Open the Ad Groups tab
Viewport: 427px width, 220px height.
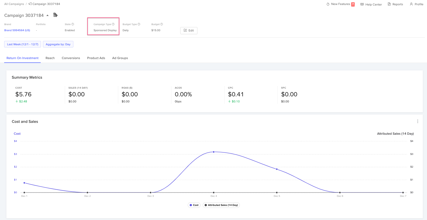click(120, 58)
